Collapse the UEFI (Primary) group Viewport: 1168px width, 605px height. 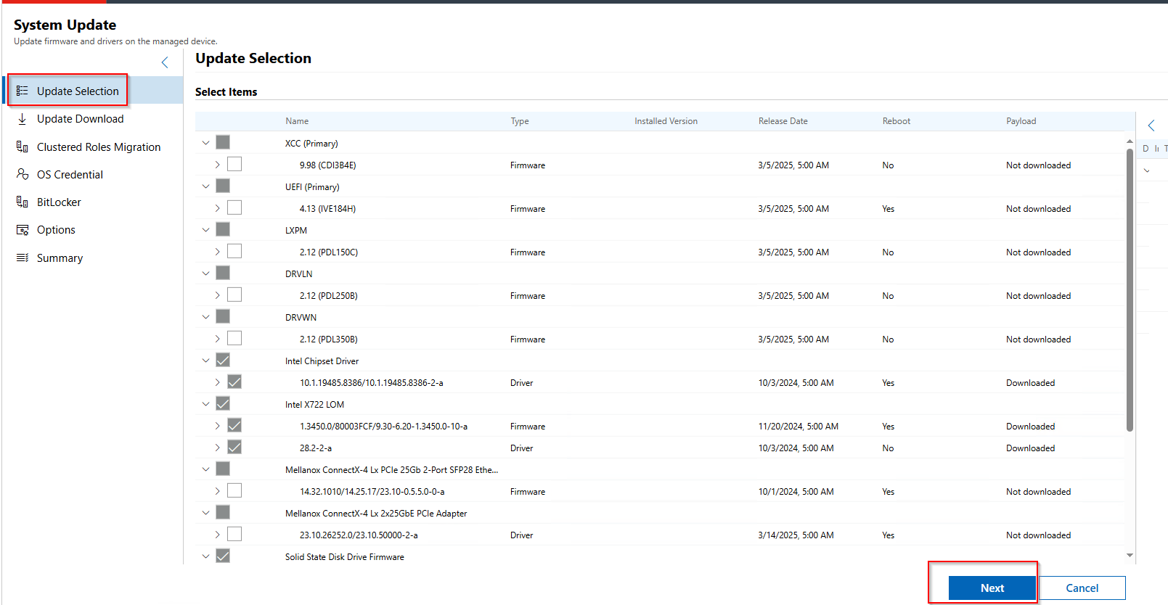205,186
